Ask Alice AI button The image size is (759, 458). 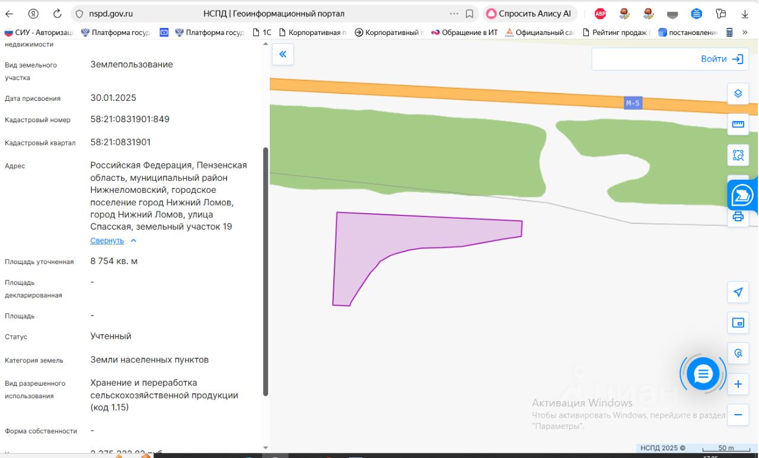(x=530, y=14)
